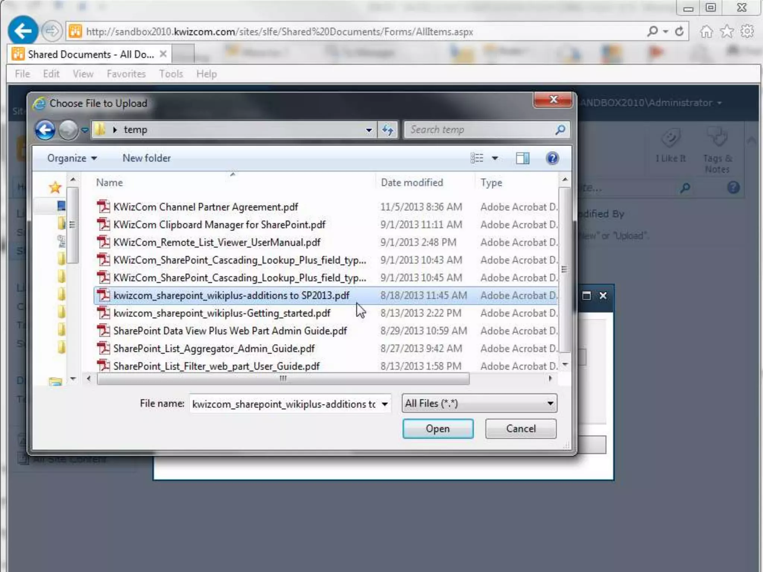Switch to Shared Documents - All Do... tab
Image resolution: width=763 pixels, height=572 pixels.
[x=89, y=54]
